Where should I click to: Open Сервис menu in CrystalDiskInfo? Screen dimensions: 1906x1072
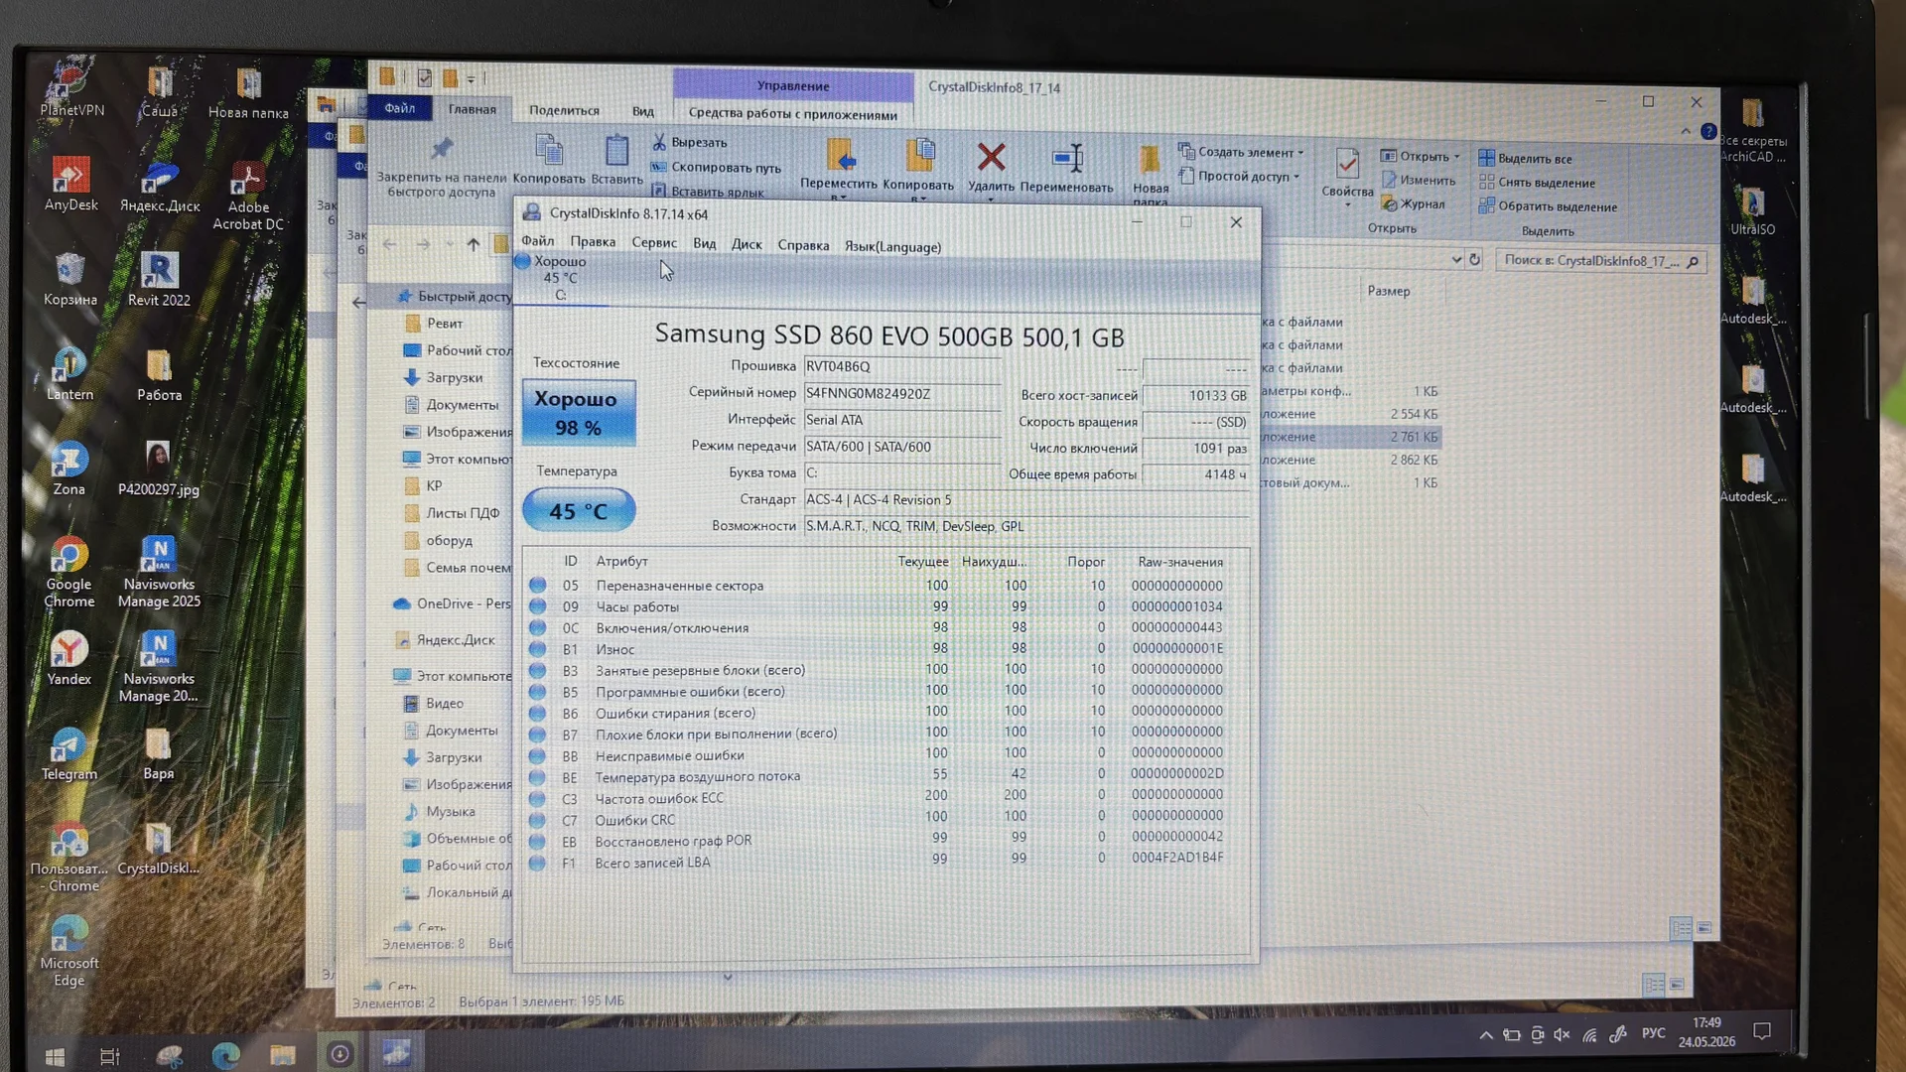[x=654, y=242]
